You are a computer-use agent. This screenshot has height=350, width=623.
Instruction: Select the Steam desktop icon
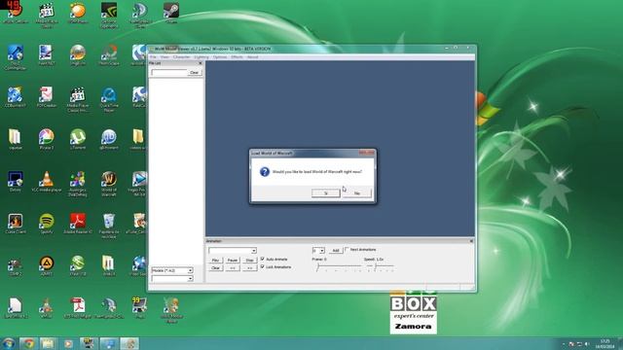coord(171,13)
